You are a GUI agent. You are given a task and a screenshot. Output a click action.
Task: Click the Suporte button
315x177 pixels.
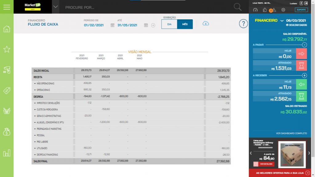pyautogui.click(x=301, y=10)
